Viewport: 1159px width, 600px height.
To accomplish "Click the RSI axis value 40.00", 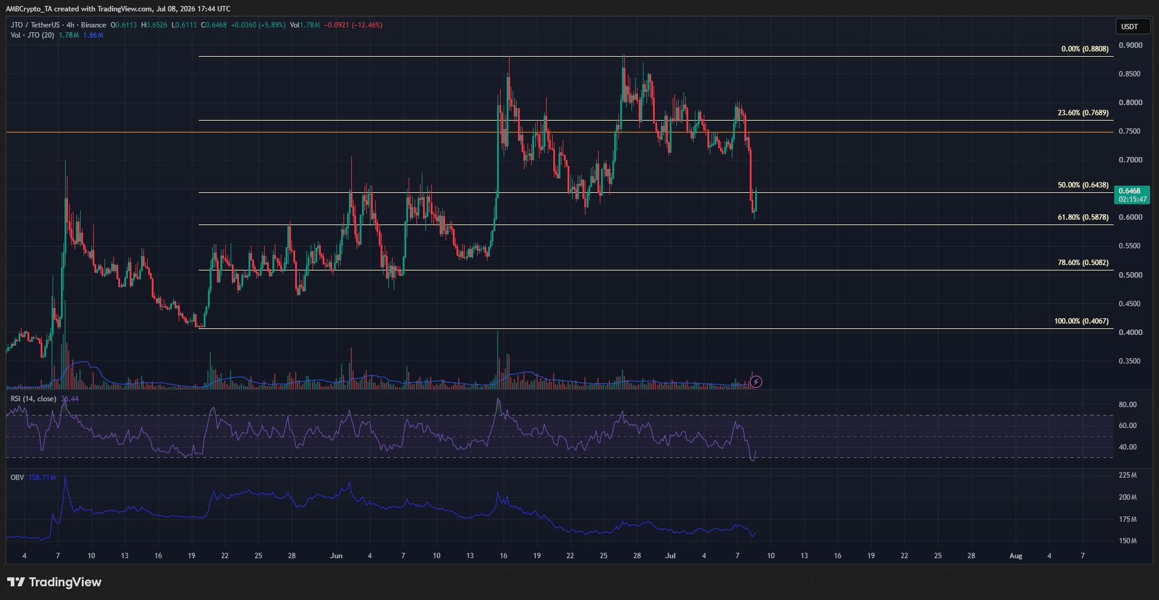I will [x=1128, y=447].
